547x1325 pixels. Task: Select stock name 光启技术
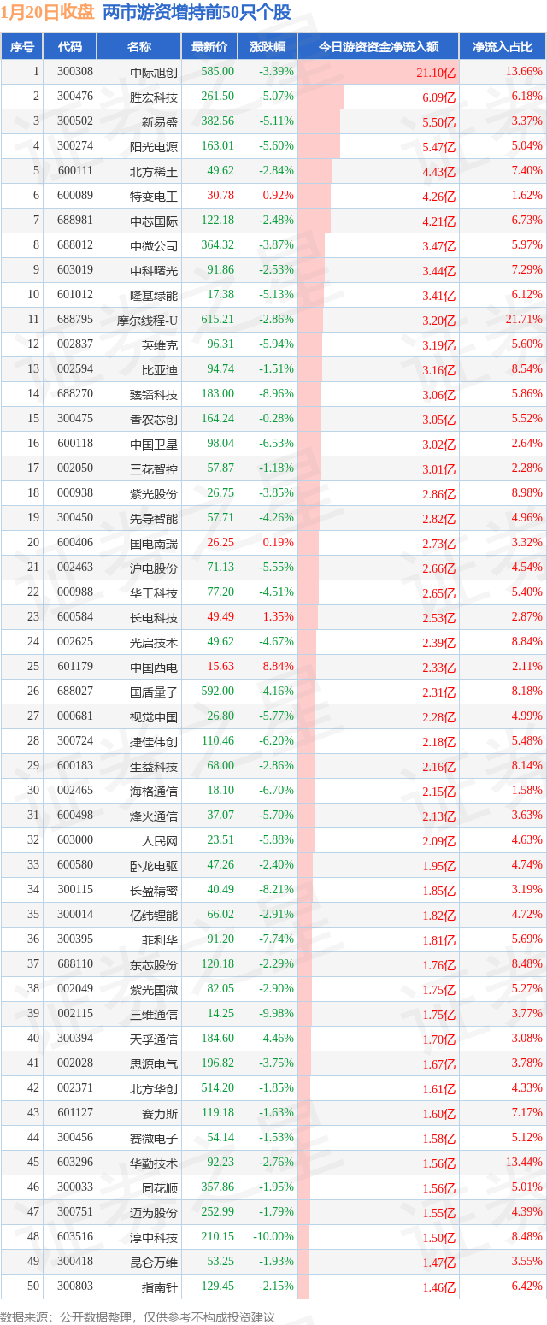point(154,643)
